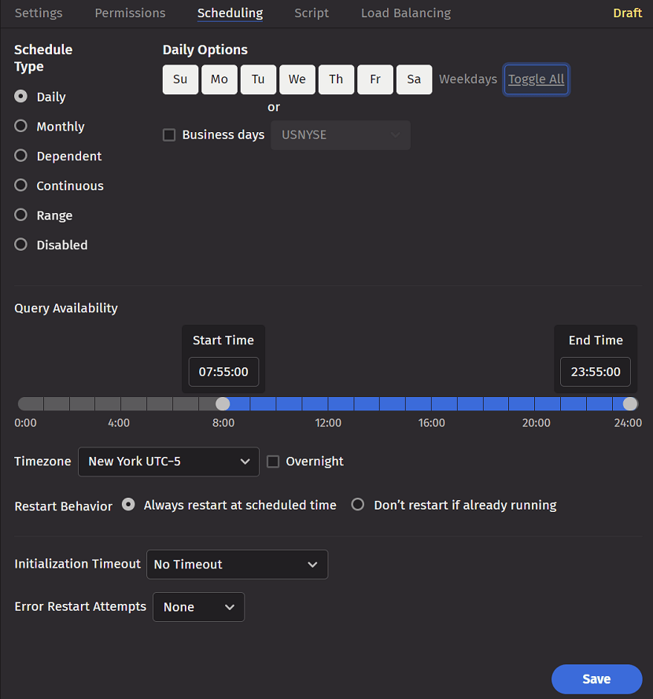Screen dimensions: 653x699
Task: Toggle the Fr day button
Action: [x=375, y=79]
